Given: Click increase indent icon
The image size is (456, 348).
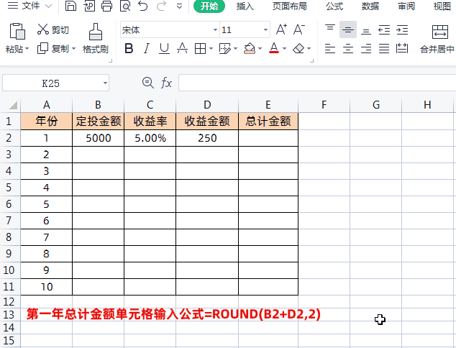Looking at the screenshot, I should point(402,29).
